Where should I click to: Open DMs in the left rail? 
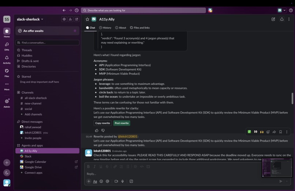coord(7,46)
